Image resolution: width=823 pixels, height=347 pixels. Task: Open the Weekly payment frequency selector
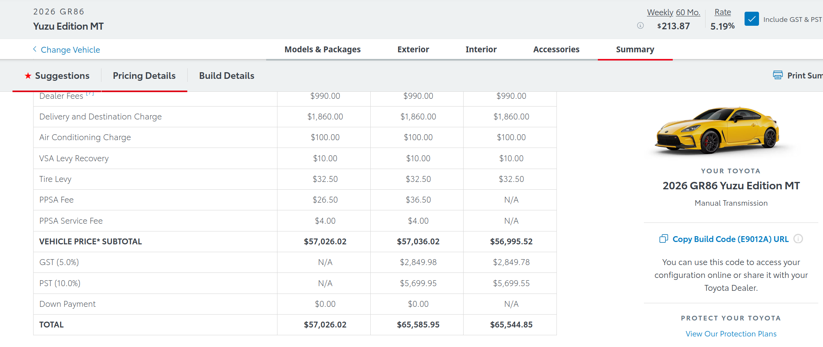660,12
